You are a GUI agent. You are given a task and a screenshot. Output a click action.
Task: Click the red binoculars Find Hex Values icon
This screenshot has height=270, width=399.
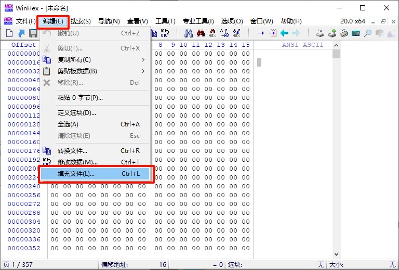(201, 33)
